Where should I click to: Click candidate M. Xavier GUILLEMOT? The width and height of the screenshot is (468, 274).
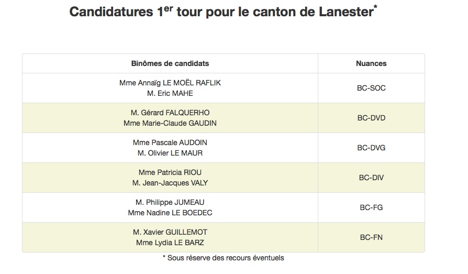click(170, 232)
